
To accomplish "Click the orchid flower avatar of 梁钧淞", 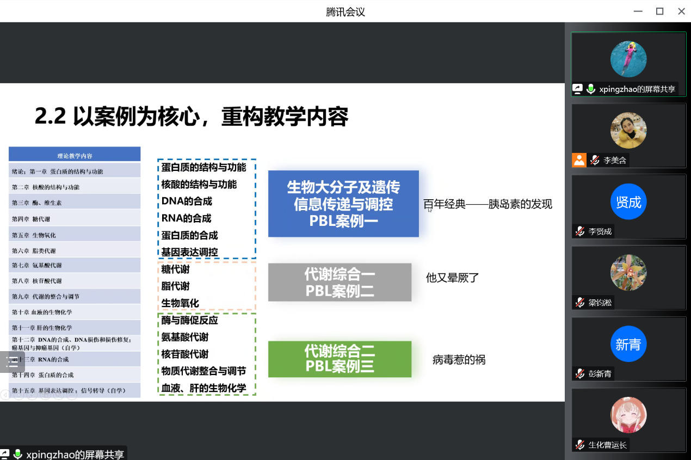I will [628, 273].
